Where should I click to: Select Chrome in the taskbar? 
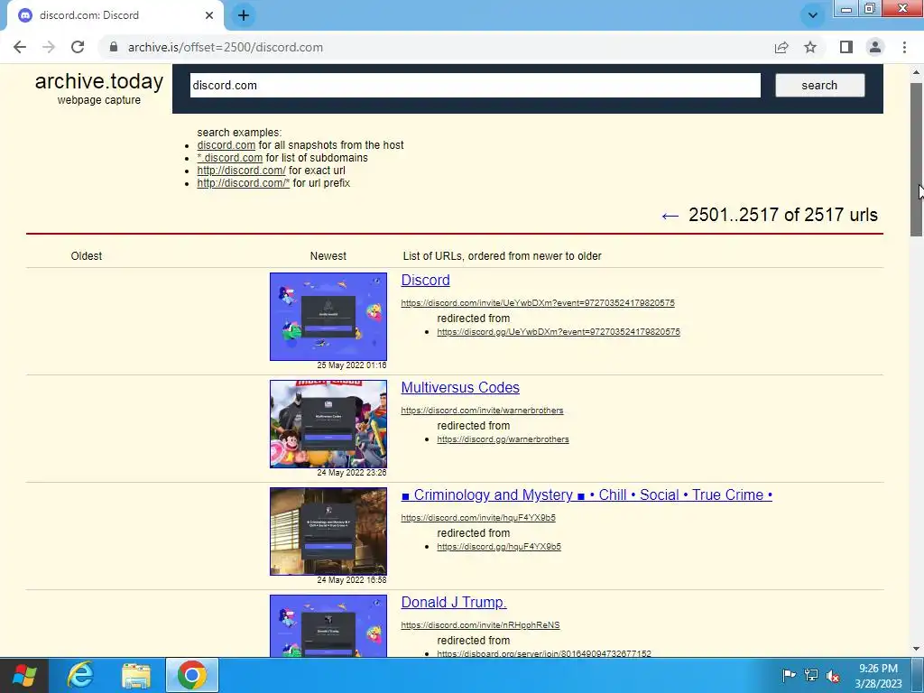coord(192,675)
